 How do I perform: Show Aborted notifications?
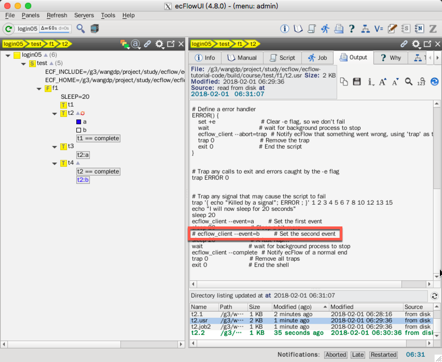click(x=336, y=355)
